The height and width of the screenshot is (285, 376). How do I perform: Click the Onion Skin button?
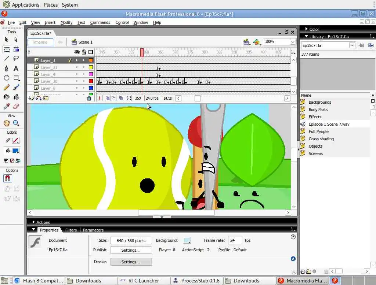tap(108, 98)
